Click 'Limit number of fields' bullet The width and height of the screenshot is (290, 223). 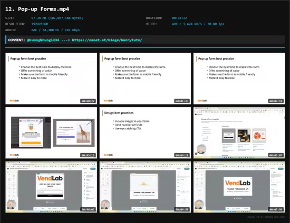(128, 125)
